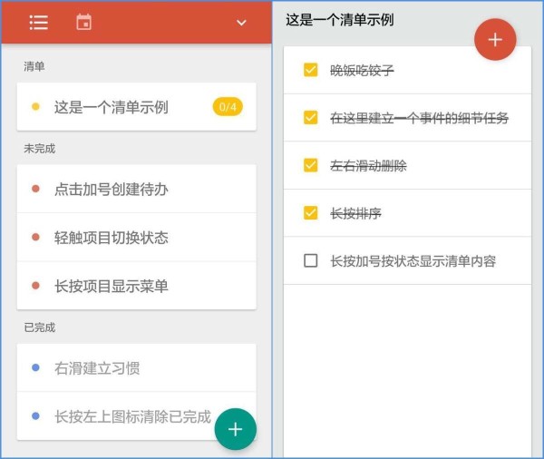This screenshot has height=459, width=544.
Task: Select the completed 右滑建立习惯 item
Action: point(136,367)
